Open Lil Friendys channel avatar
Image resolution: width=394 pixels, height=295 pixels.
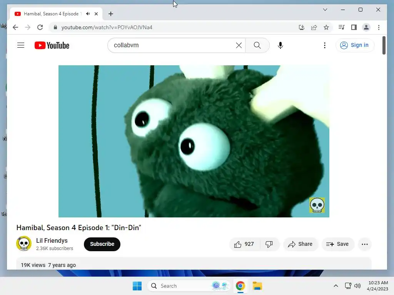24,243
